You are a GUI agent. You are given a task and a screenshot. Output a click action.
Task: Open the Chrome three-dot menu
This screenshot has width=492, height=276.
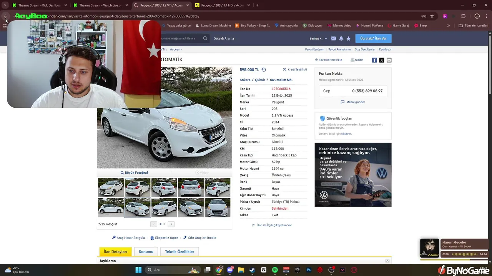tap(486, 16)
